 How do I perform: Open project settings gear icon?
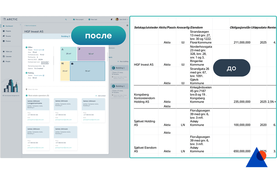point(127,25)
